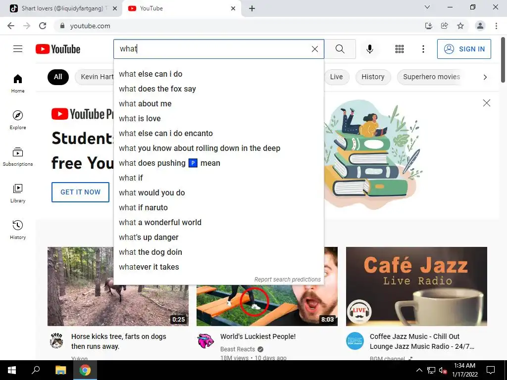Viewport: 507px width, 380px height.
Task: Open World's Luckiest People! video title
Action: pos(257,336)
